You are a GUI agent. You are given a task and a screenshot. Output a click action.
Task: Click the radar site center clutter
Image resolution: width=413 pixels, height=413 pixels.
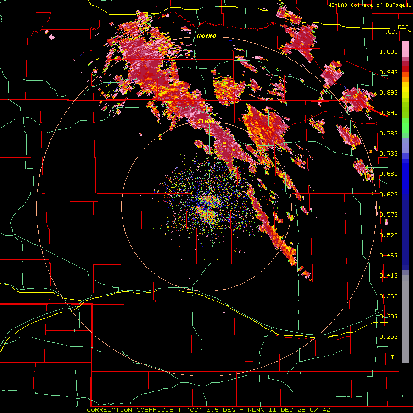pos(208,207)
